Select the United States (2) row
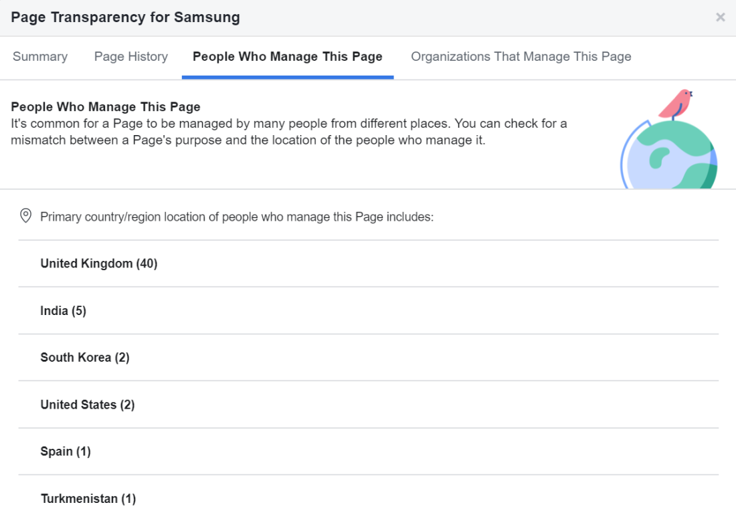 click(369, 405)
